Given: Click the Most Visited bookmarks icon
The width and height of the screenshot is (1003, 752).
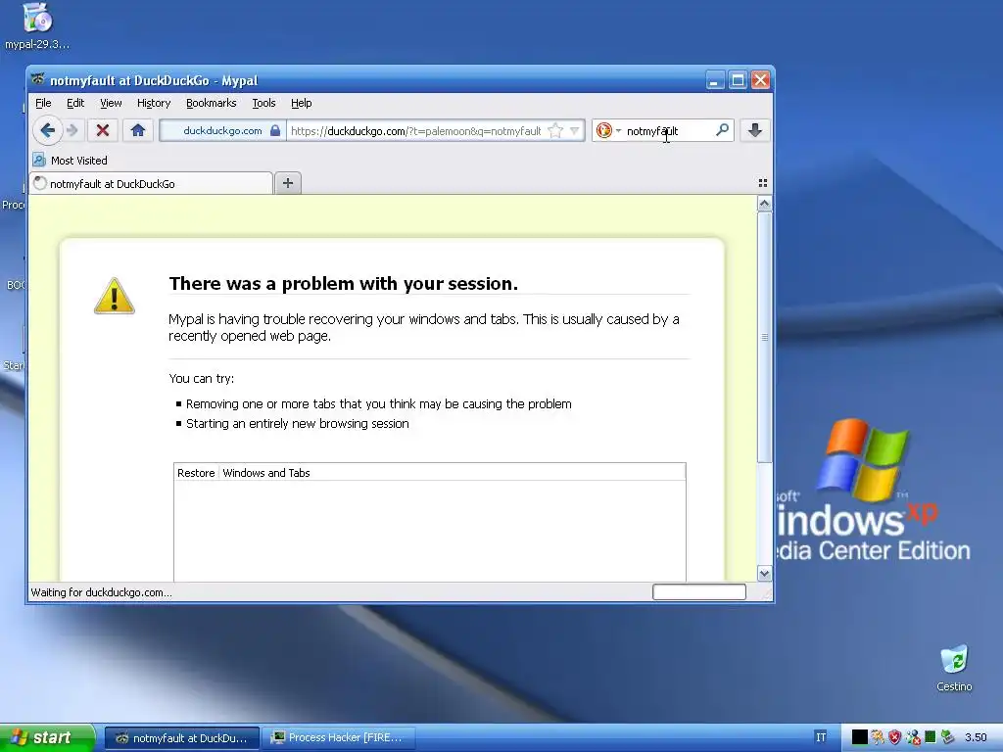Looking at the screenshot, I should (x=39, y=160).
